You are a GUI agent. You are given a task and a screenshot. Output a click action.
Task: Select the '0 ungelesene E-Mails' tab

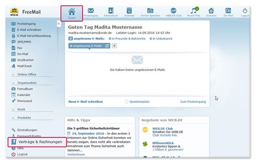89,46
